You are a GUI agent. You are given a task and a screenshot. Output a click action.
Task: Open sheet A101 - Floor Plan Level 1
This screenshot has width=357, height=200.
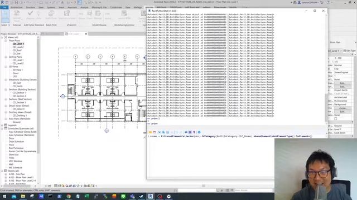(x=21, y=177)
